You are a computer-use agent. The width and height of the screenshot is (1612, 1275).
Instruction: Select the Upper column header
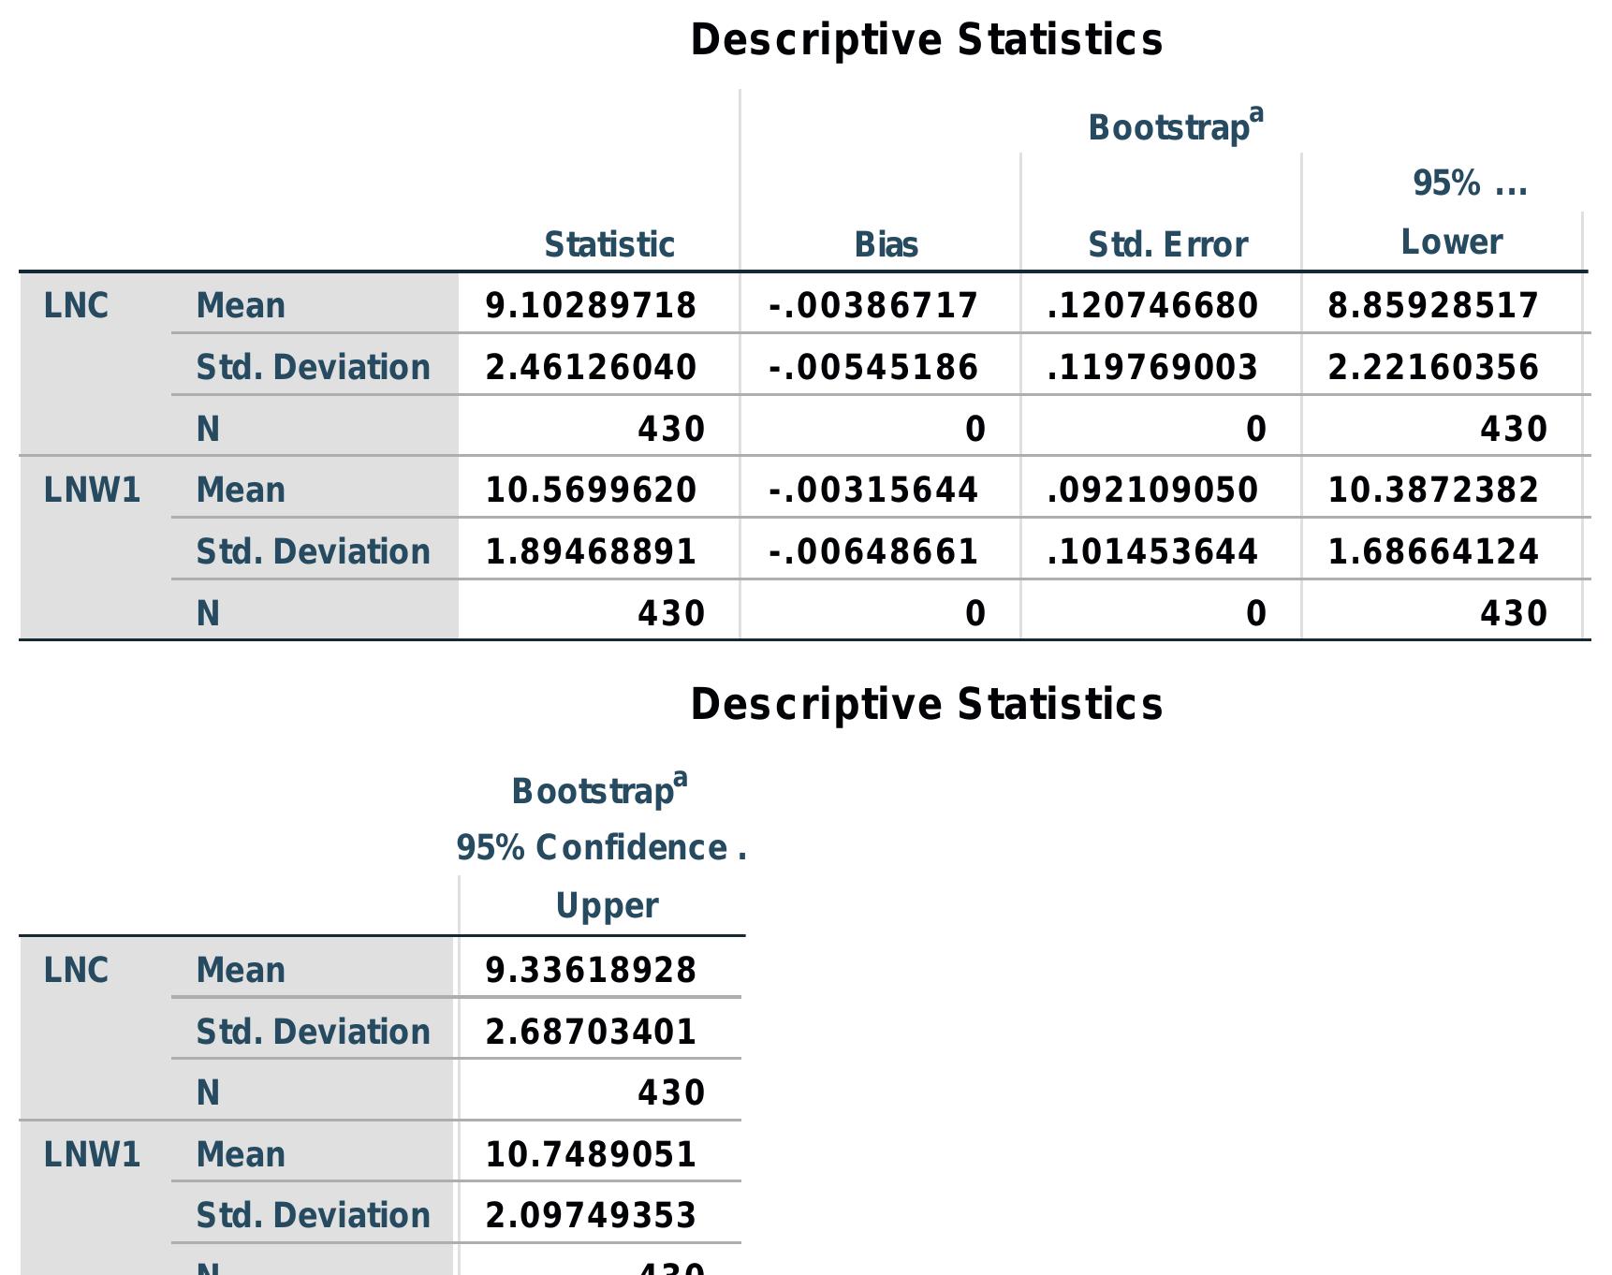607,906
